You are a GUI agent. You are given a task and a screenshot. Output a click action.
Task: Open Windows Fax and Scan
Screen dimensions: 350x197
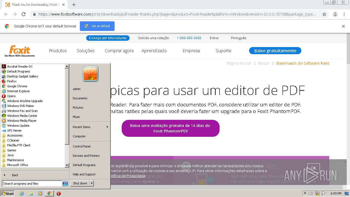click(x=22, y=111)
